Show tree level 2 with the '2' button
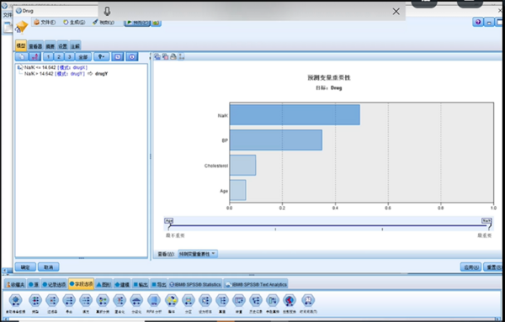The height and width of the screenshot is (322, 505). click(59, 57)
